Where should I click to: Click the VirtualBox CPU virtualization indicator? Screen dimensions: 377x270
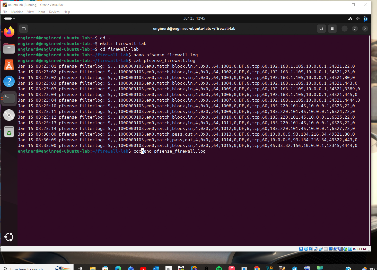pos(340,249)
